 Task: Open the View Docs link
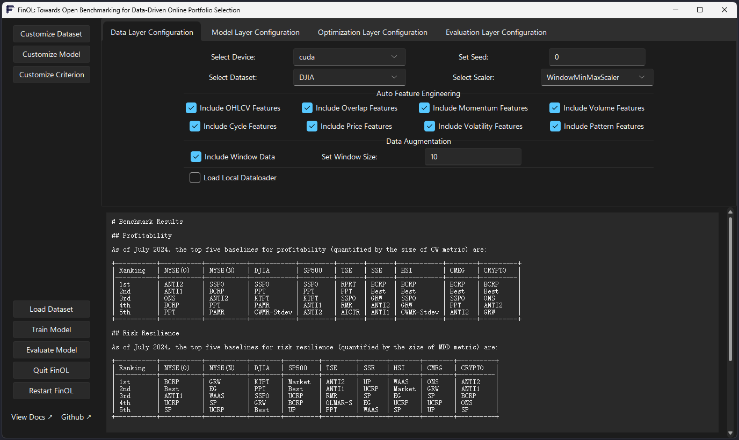pos(32,417)
